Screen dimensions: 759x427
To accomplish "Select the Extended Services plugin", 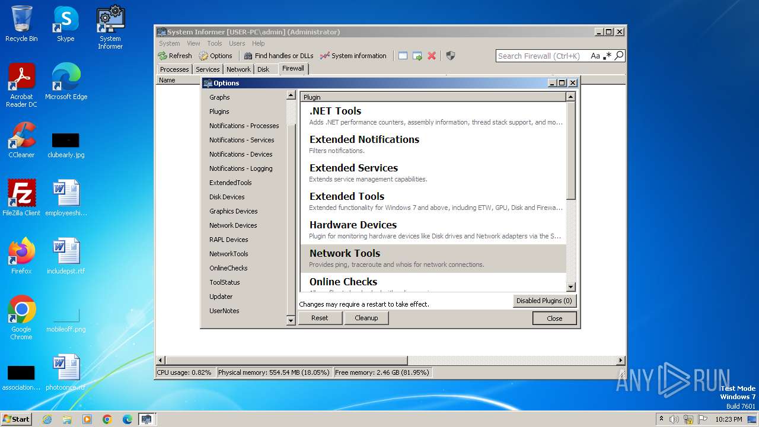I will click(x=433, y=173).
